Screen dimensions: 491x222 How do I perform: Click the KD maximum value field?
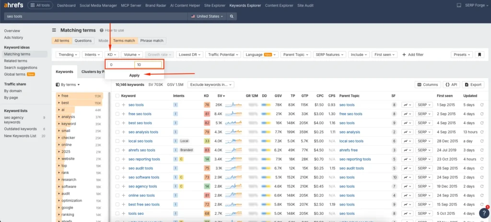148,65
